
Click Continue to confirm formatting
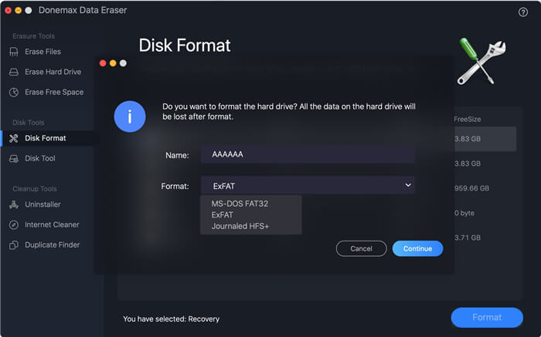pyautogui.click(x=417, y=248)
